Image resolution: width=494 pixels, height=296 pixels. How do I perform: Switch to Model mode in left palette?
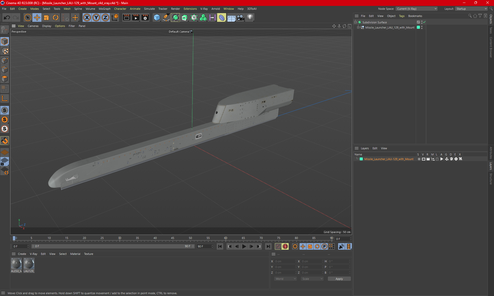pyautogui.click(x=5, y=41)
